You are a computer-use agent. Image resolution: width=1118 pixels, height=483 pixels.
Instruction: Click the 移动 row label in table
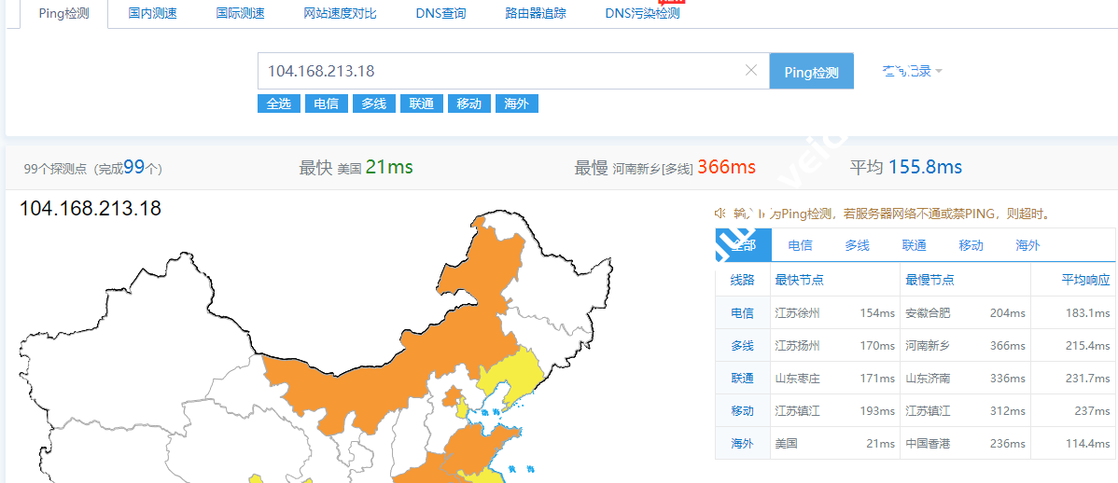[742, 411]
